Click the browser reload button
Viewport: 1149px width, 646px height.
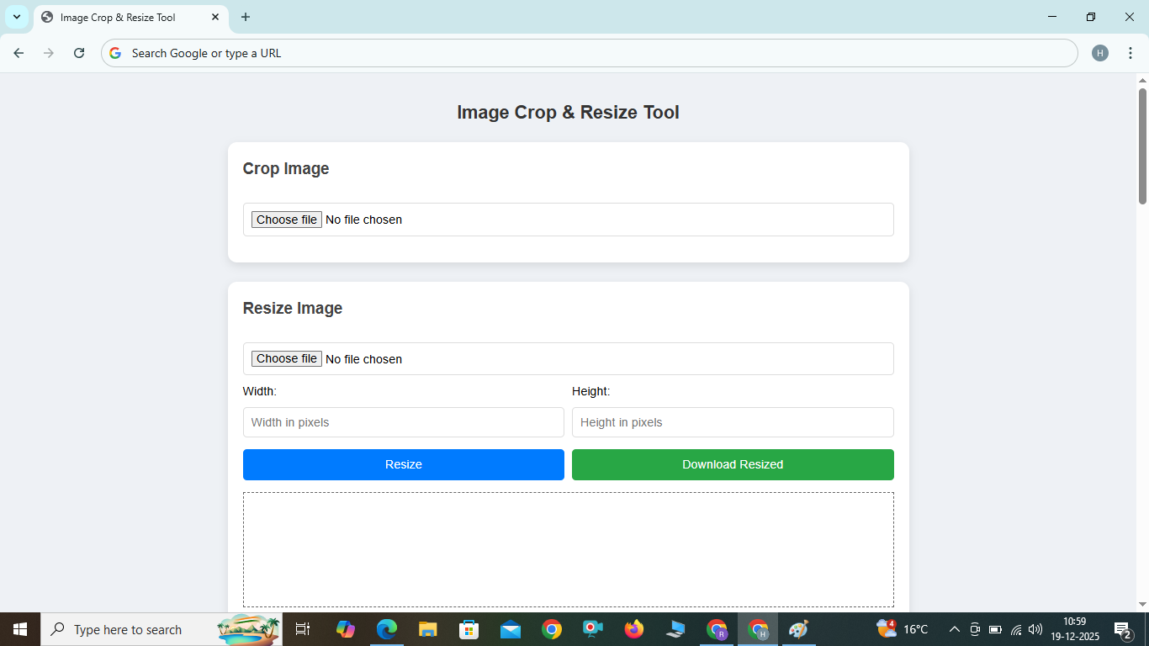(x=79, y=53)
